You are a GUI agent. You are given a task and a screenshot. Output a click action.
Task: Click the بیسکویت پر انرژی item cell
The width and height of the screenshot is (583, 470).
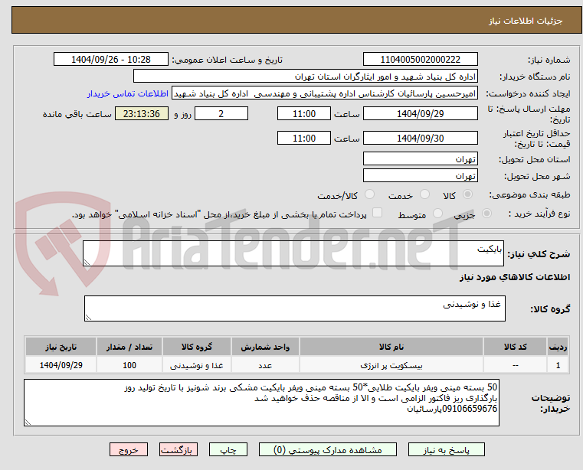coord(391,365)
